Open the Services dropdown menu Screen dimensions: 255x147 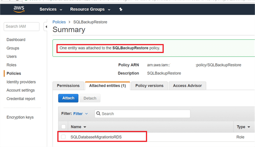(51, 9)
